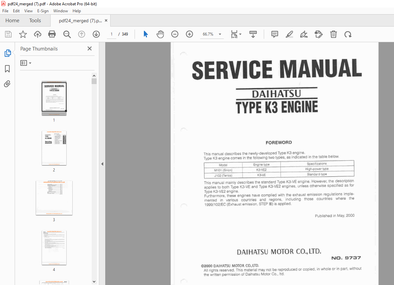Collapse the navigation pane arrow
The image size is (394, 285).
click(102, 164)
